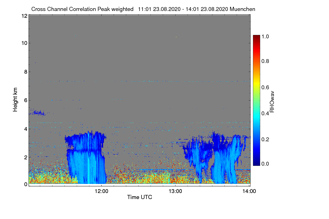Click the height axis tick label "8"
This screenshot has height=219, width=329.
coord(25,72)
